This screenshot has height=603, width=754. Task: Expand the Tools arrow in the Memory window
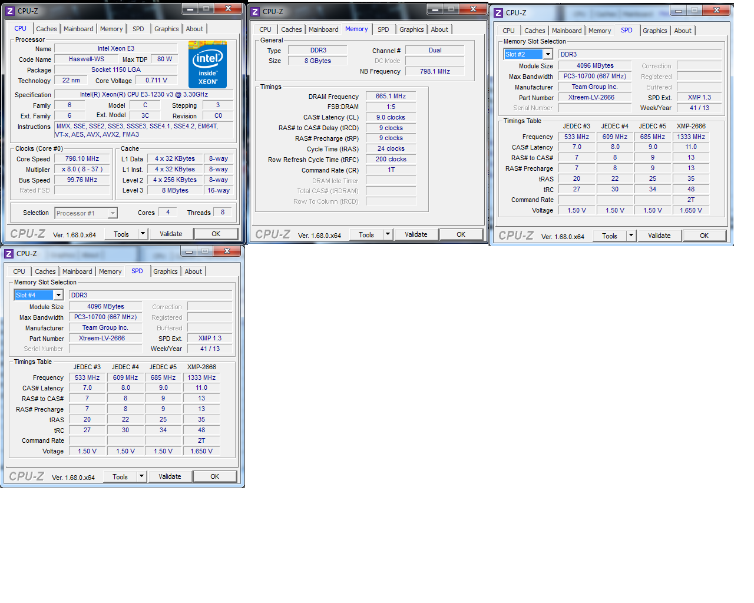pyautogui.click(x=388, y=234)
